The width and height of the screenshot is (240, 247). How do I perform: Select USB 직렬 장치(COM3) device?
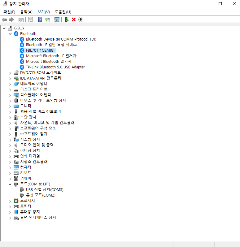pos(45,189)
